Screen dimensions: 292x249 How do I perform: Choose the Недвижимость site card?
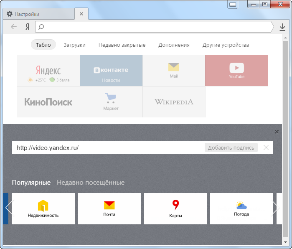coord(43,208)
